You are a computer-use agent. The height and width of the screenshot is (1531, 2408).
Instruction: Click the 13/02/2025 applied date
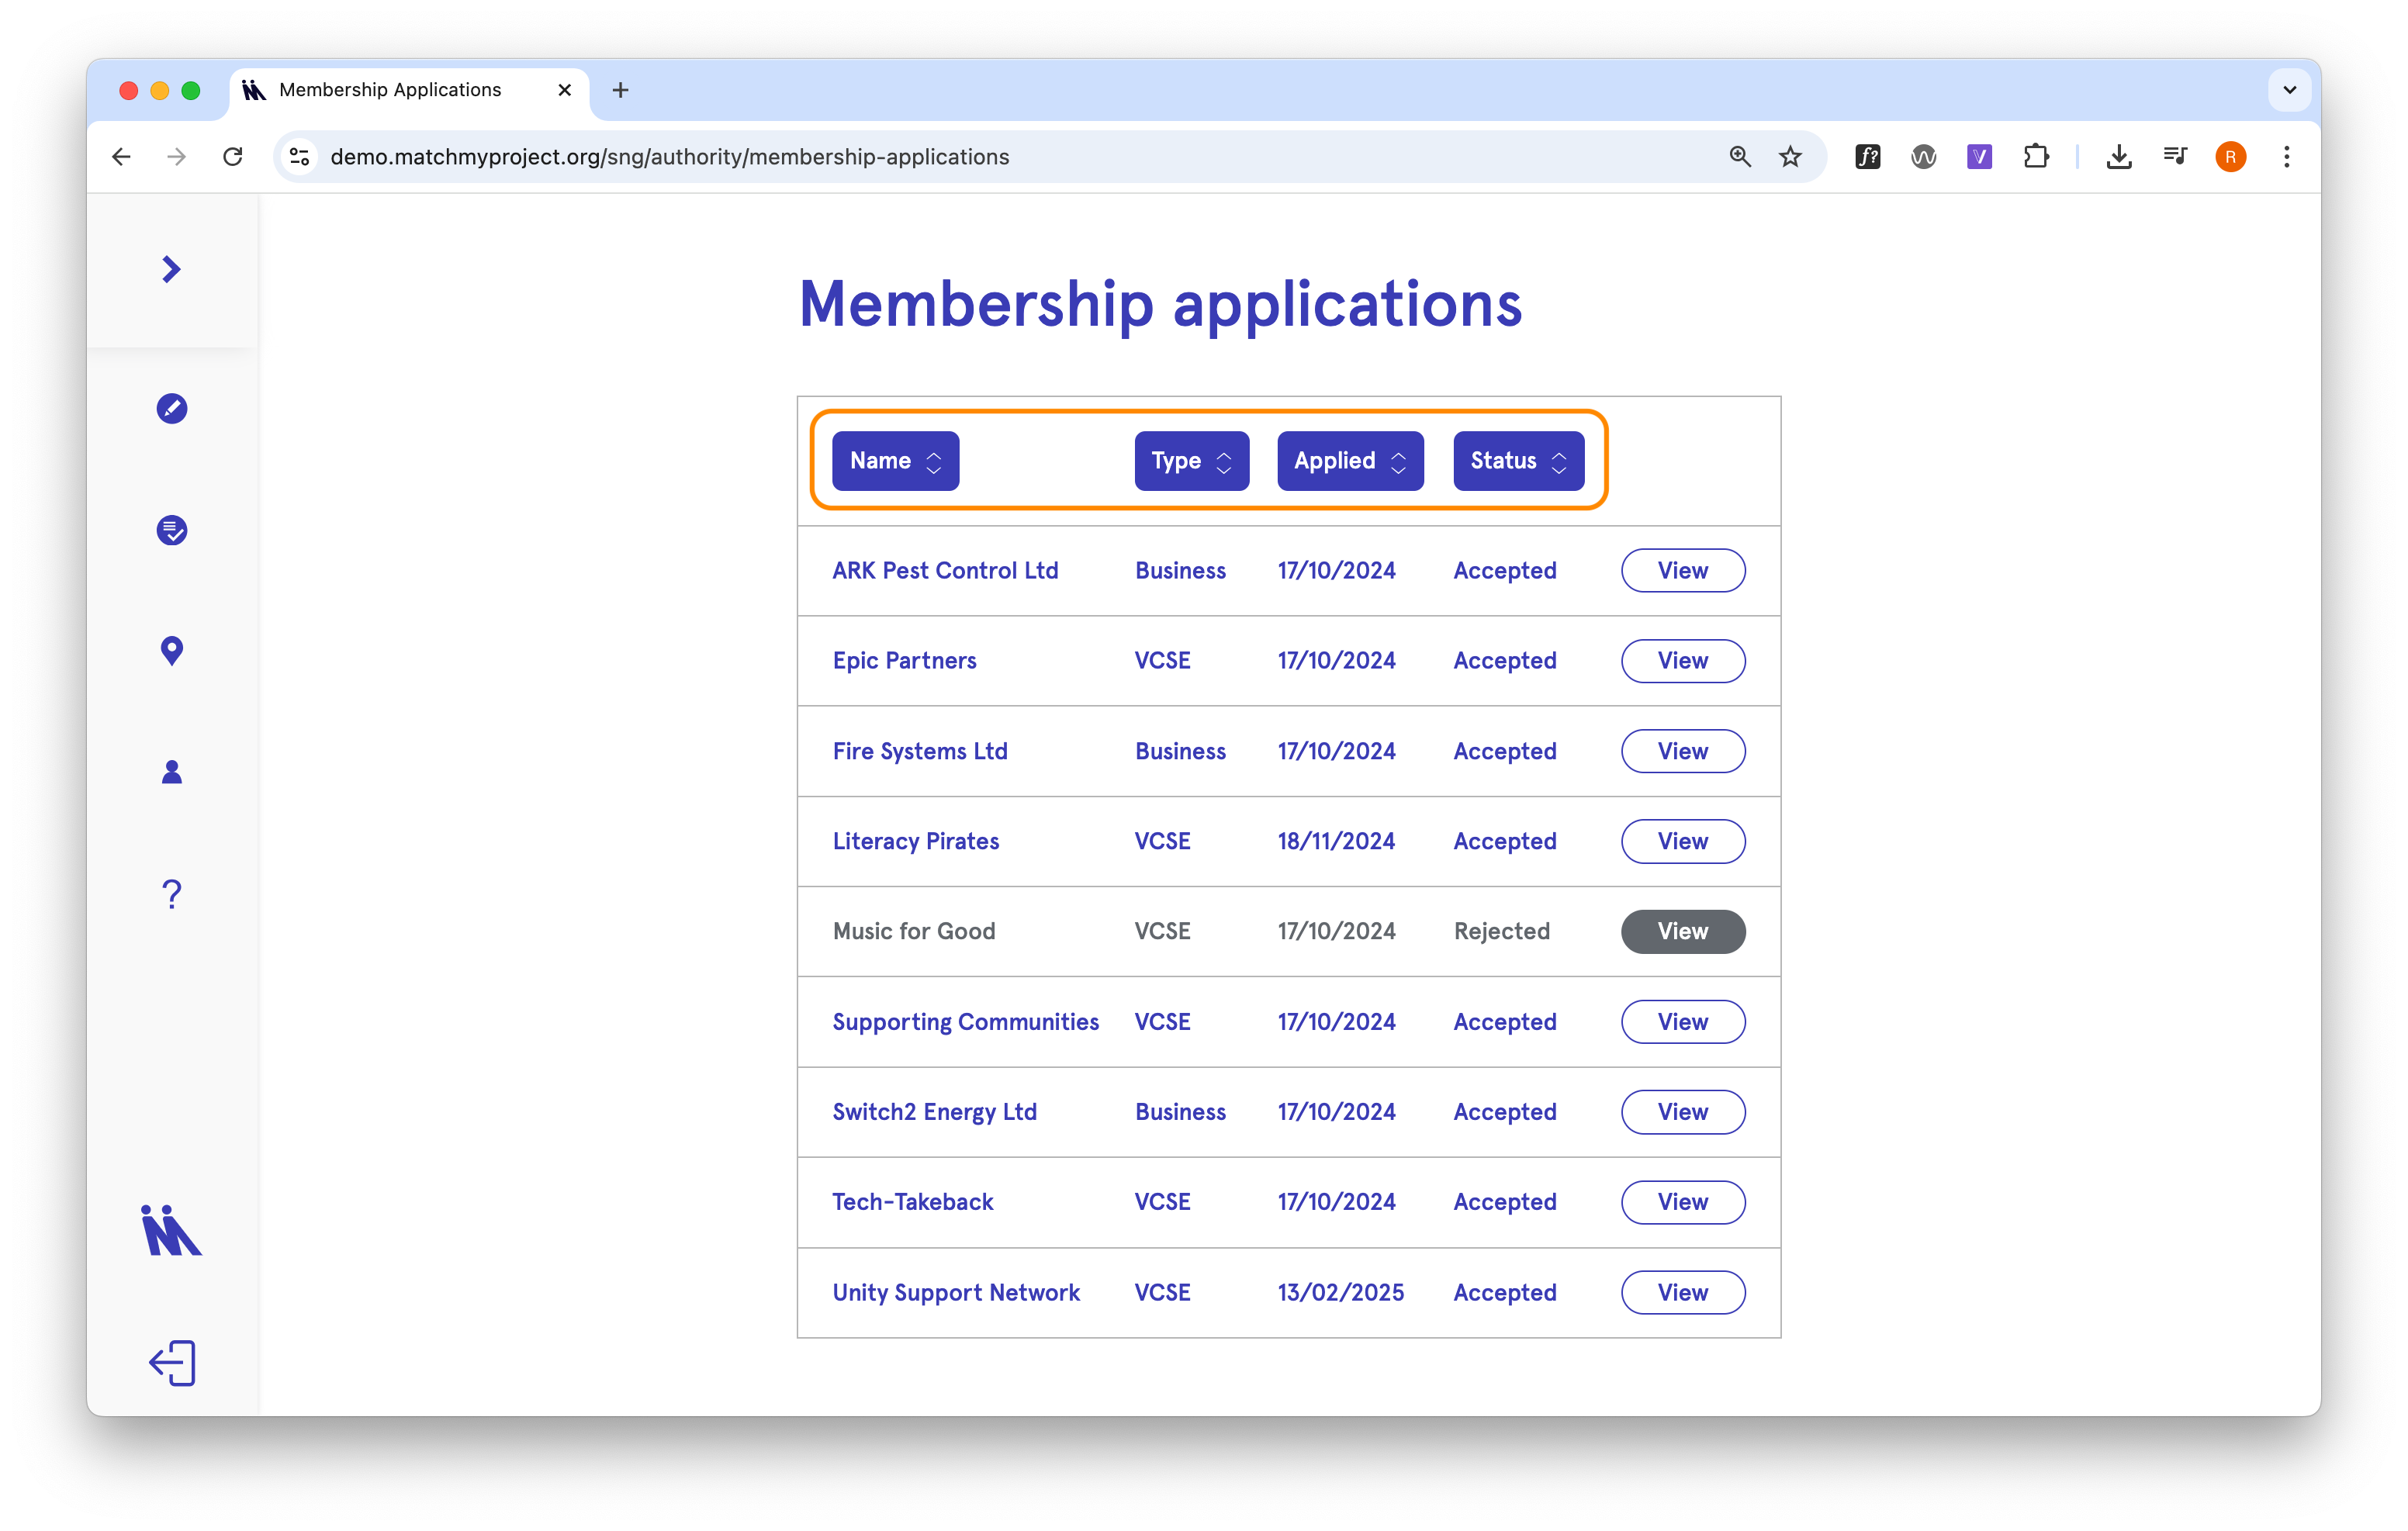[x=1340, y=1292]
